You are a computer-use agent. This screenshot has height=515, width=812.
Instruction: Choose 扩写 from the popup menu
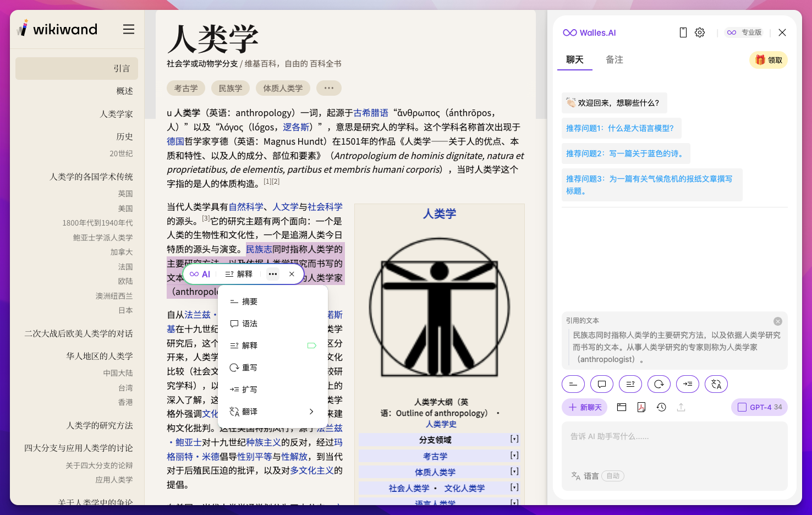point(273,390)
